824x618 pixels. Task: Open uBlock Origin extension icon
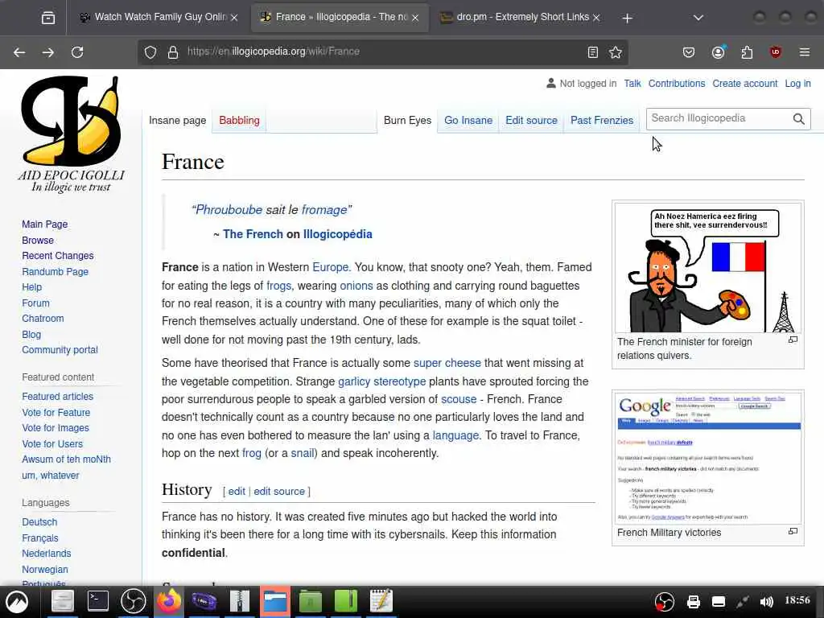coord(775,52)
